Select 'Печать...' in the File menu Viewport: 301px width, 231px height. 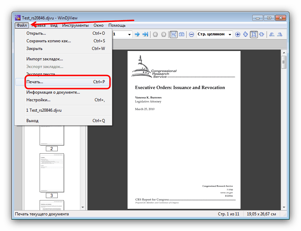tap(35, 82)
